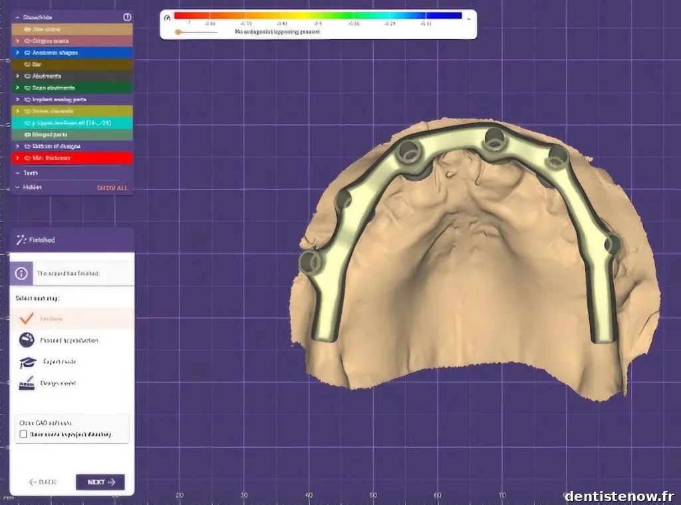Click the orange checkmark I'm done icon
The image size is (681, 505).
(27, 319)
